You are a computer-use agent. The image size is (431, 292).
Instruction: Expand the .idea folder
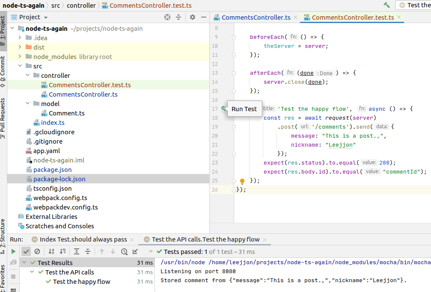tap(20, 37)
